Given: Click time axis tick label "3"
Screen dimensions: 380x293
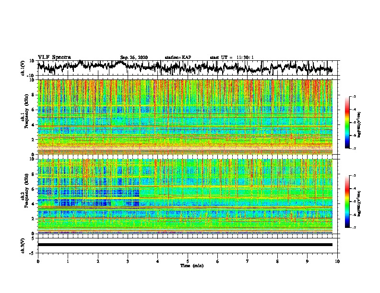Looking at the screenshot, I should click(x=128, y=261).
